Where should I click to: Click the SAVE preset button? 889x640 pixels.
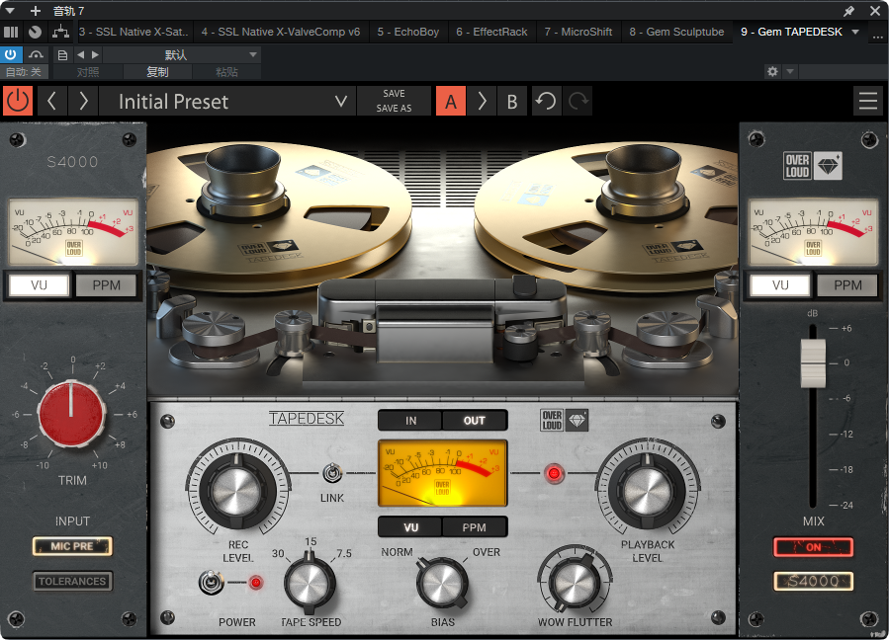[394, 94]
